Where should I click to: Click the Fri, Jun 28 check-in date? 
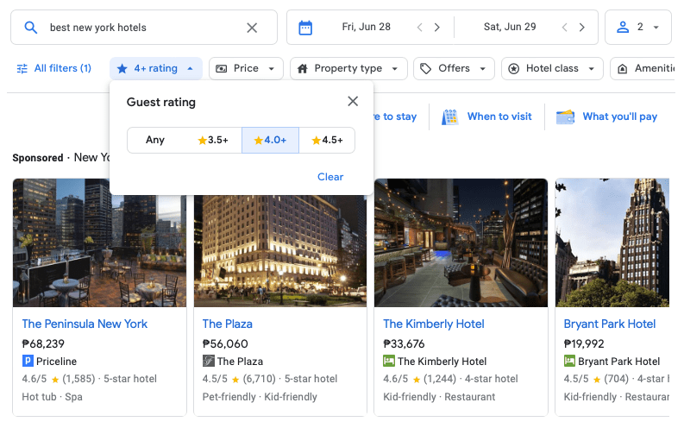pyautogui.click(x=366, y=27)
